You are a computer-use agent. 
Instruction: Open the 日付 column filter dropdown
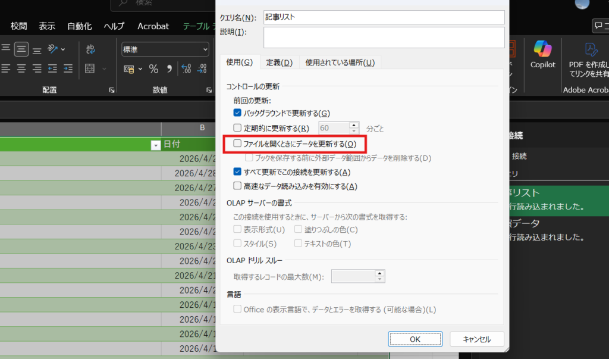point(156,145)
